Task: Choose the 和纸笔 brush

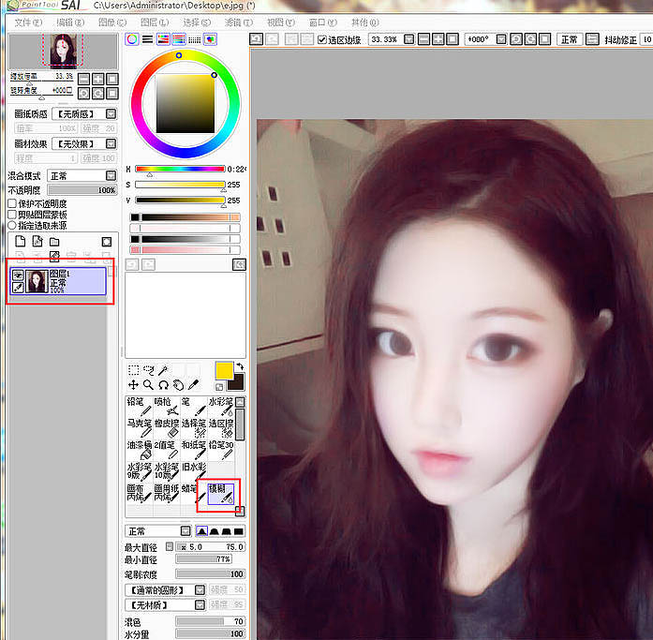Action: (194, 450)
